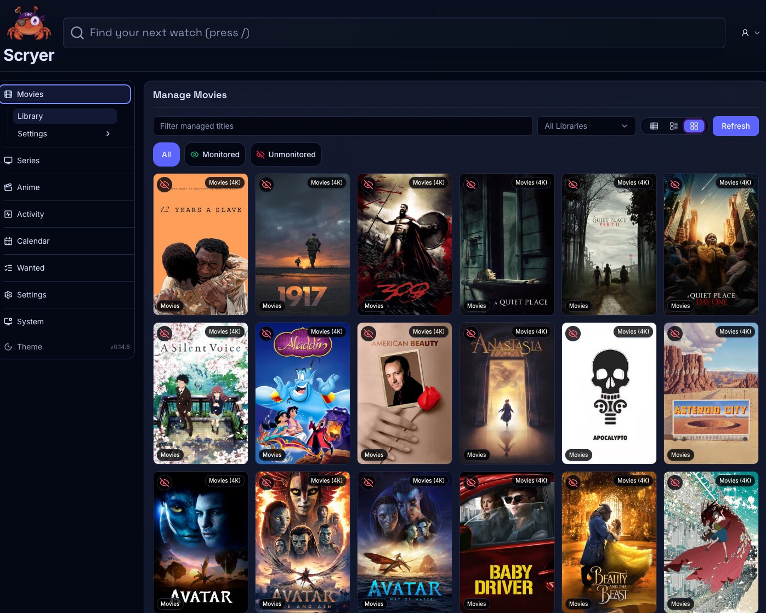Click the v0.14.6 version label
The height and width of the screenshot is (613, 766).
pyautogui.click(x=120, y=347)
